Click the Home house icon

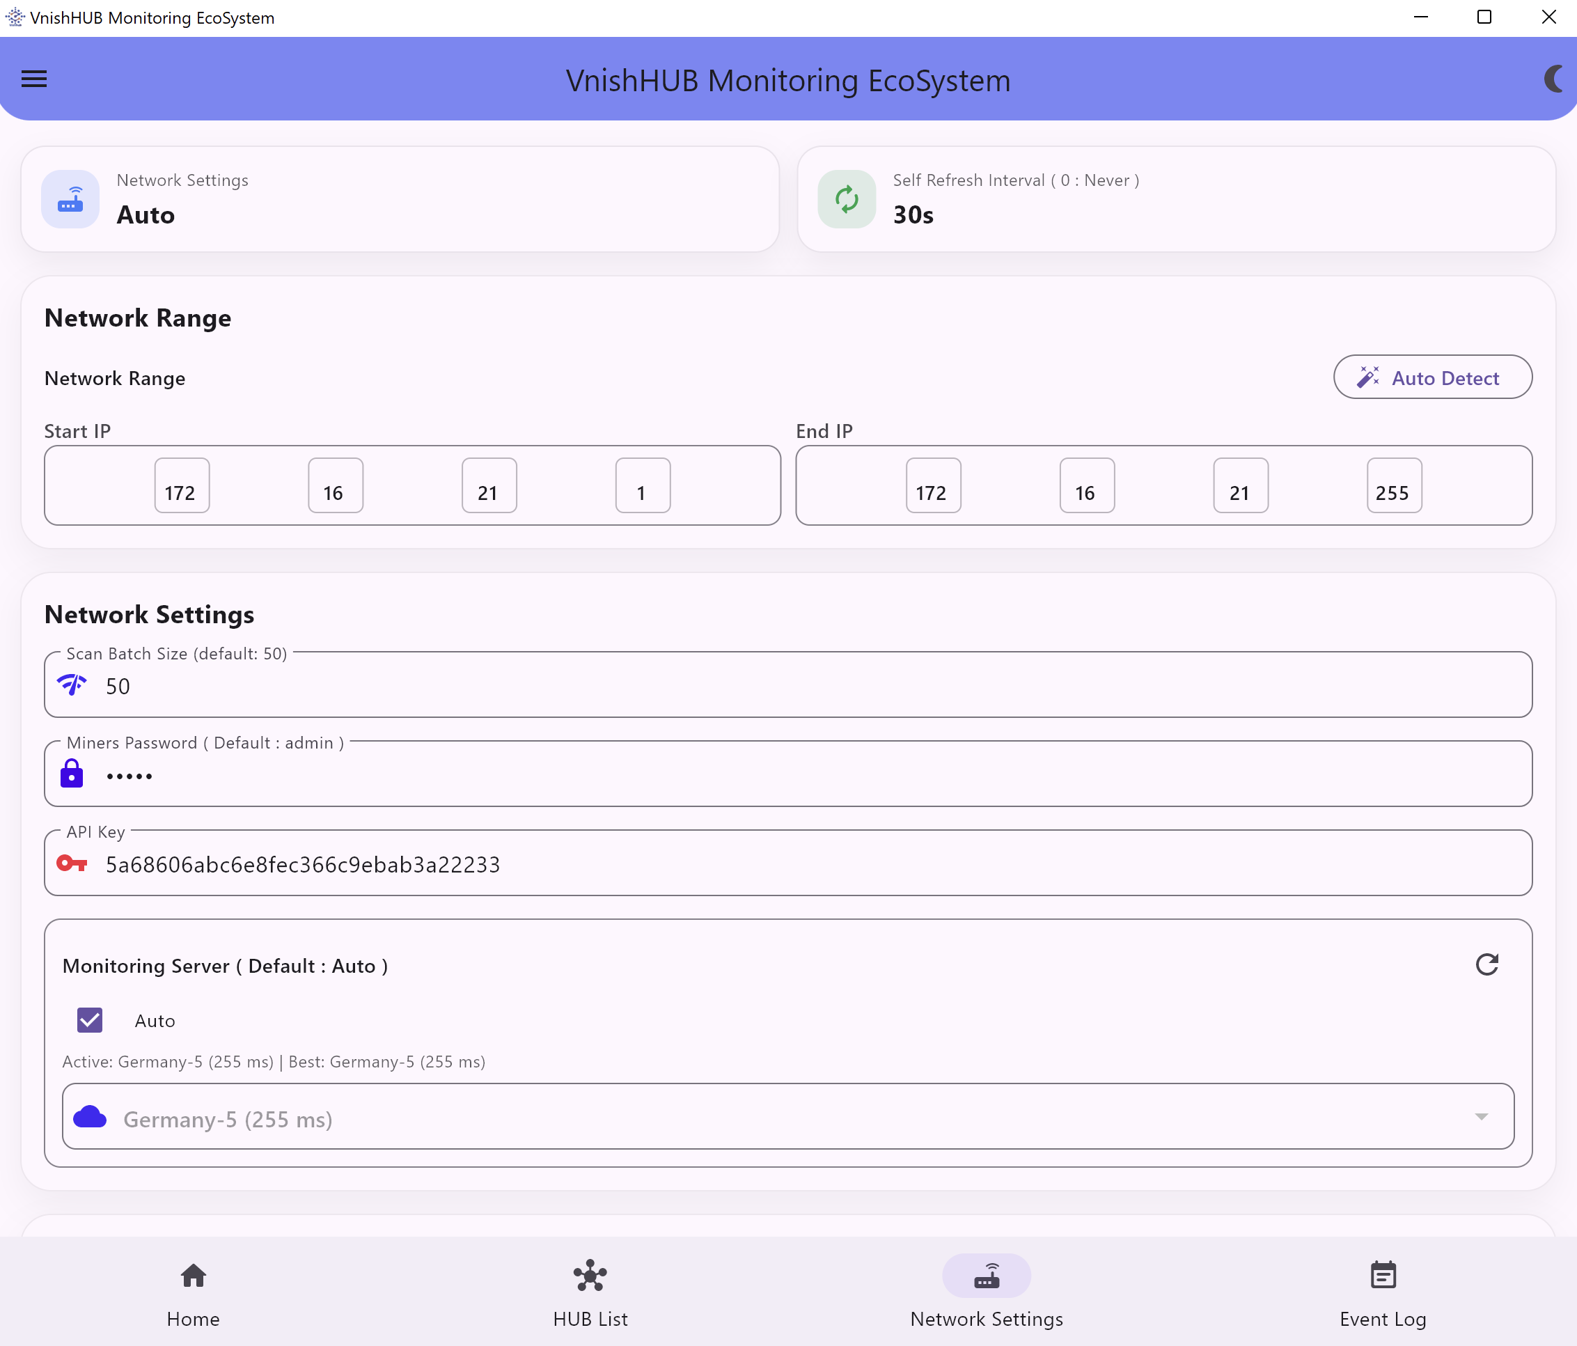click(x=194, y=1275)
